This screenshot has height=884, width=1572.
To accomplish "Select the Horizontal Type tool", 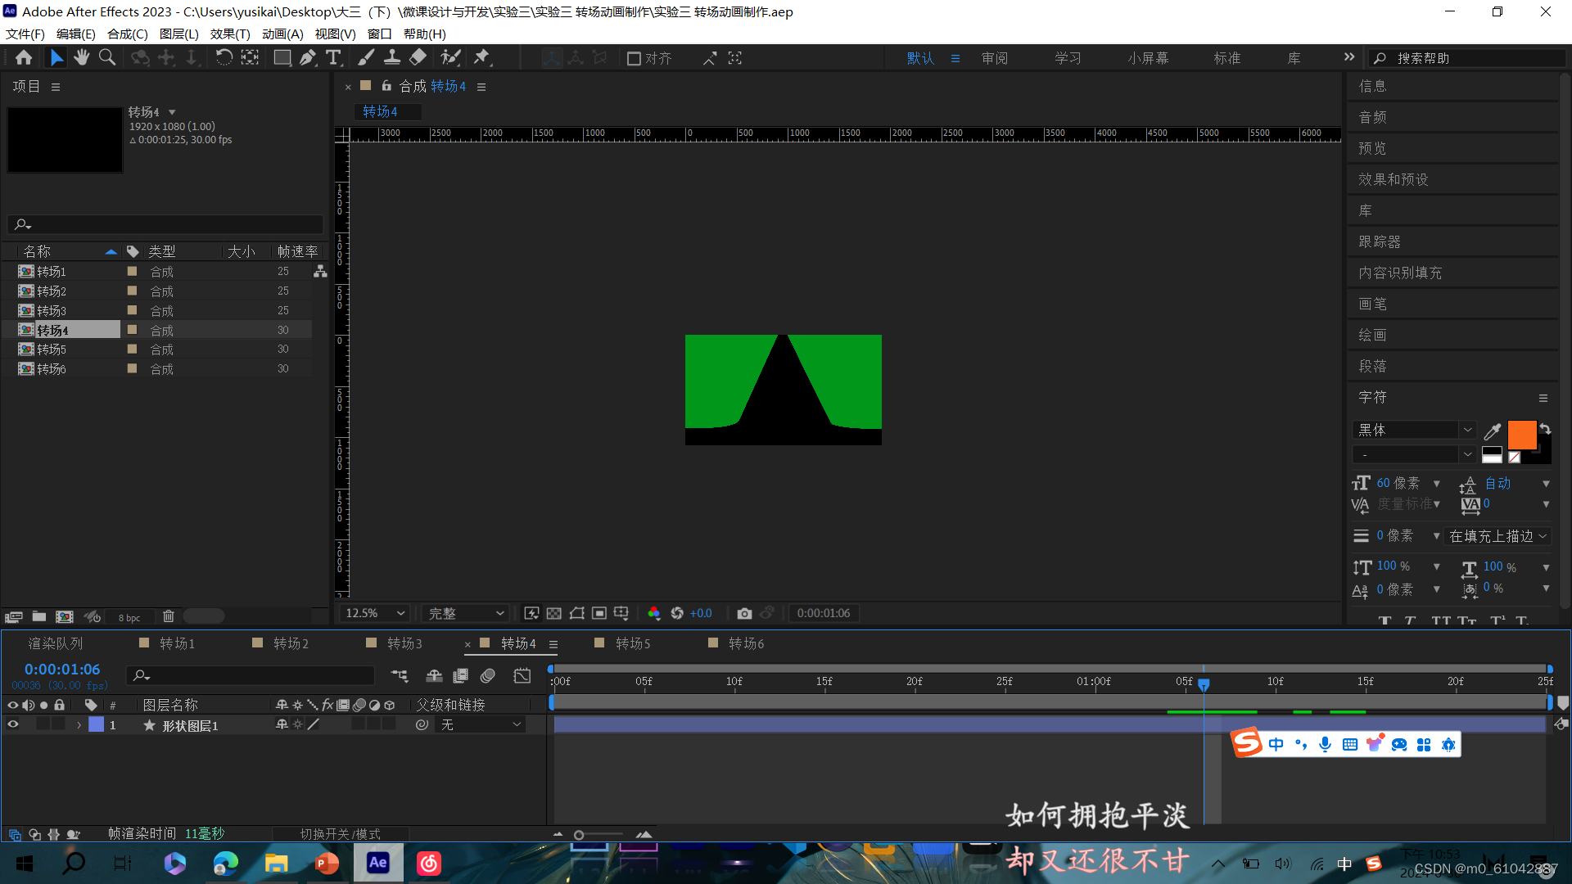I will point(333,58).
